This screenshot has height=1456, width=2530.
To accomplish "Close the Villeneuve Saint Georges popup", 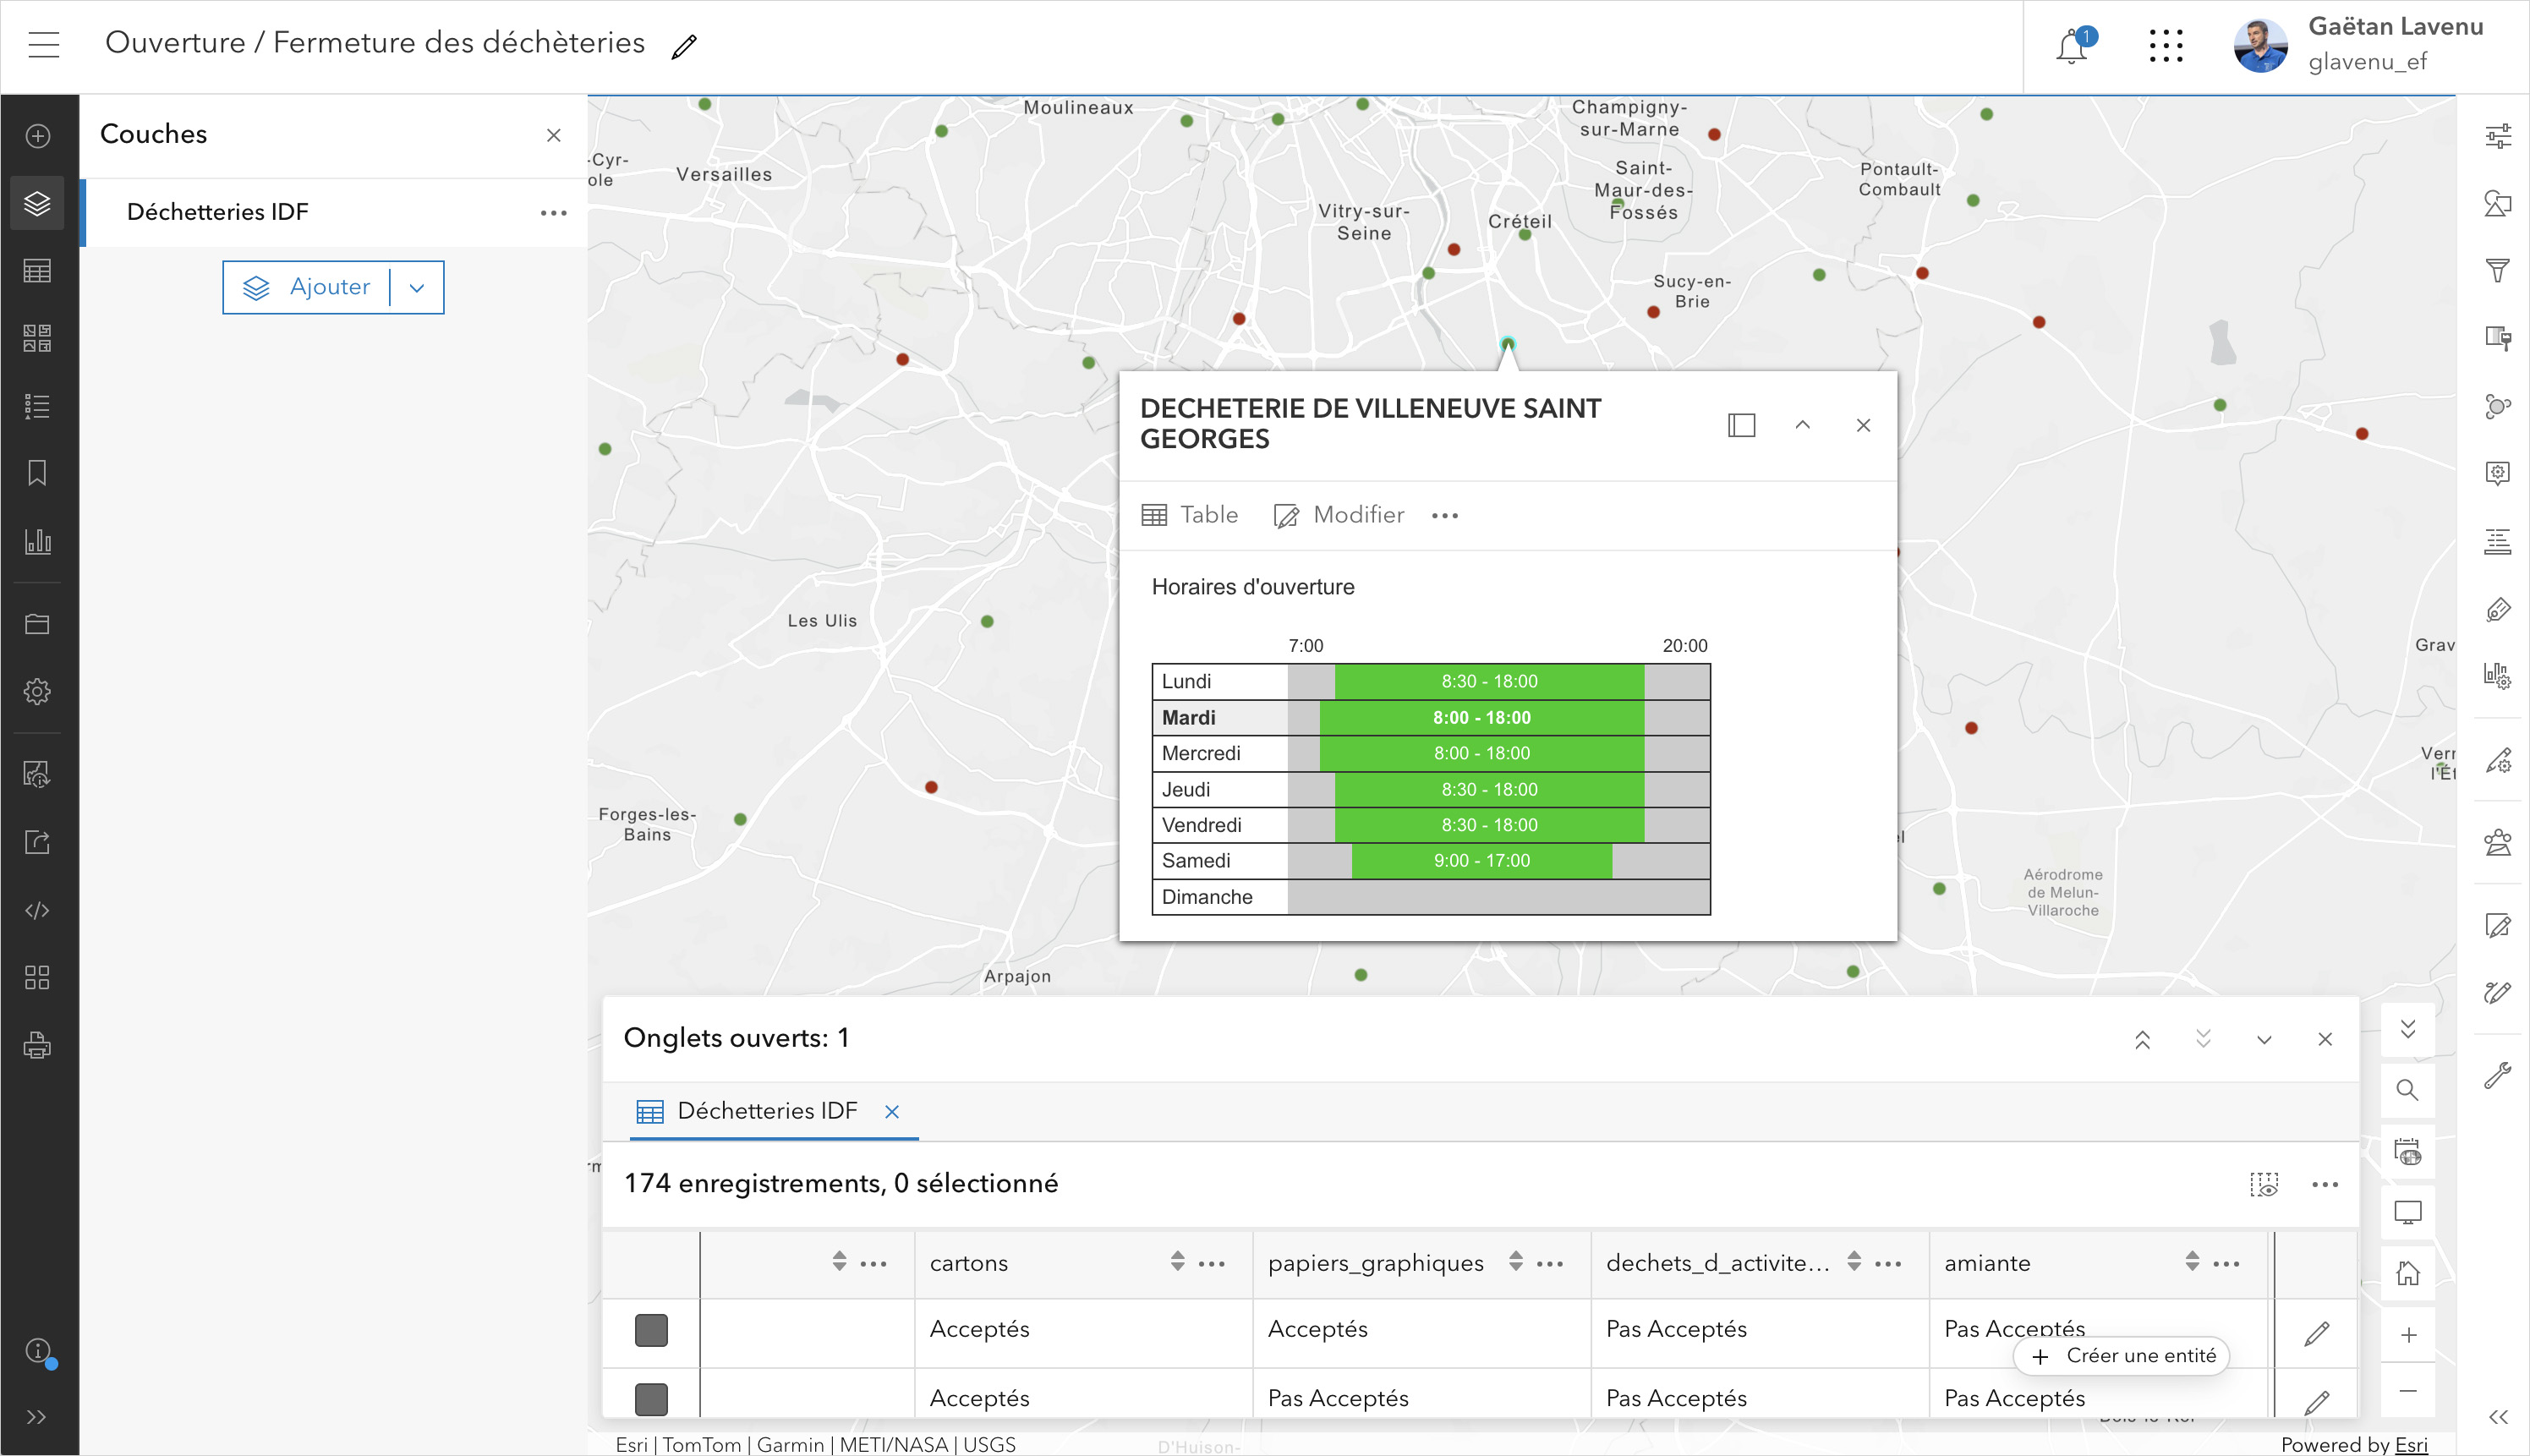I will tap(1864, 425).
